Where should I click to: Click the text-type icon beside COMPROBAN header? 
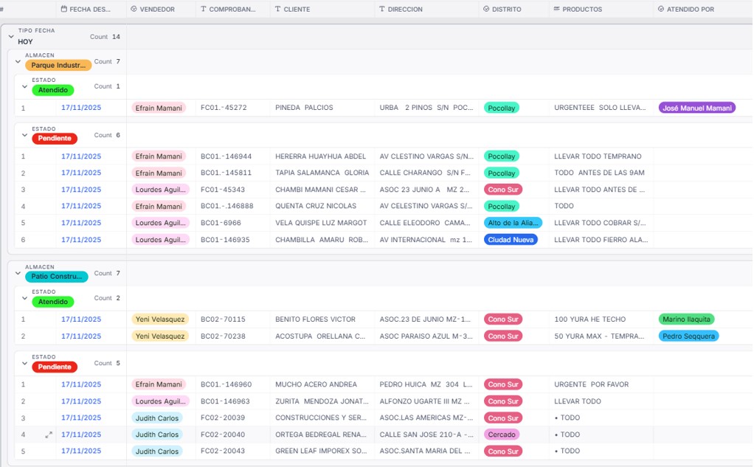(x=203, y=10)
